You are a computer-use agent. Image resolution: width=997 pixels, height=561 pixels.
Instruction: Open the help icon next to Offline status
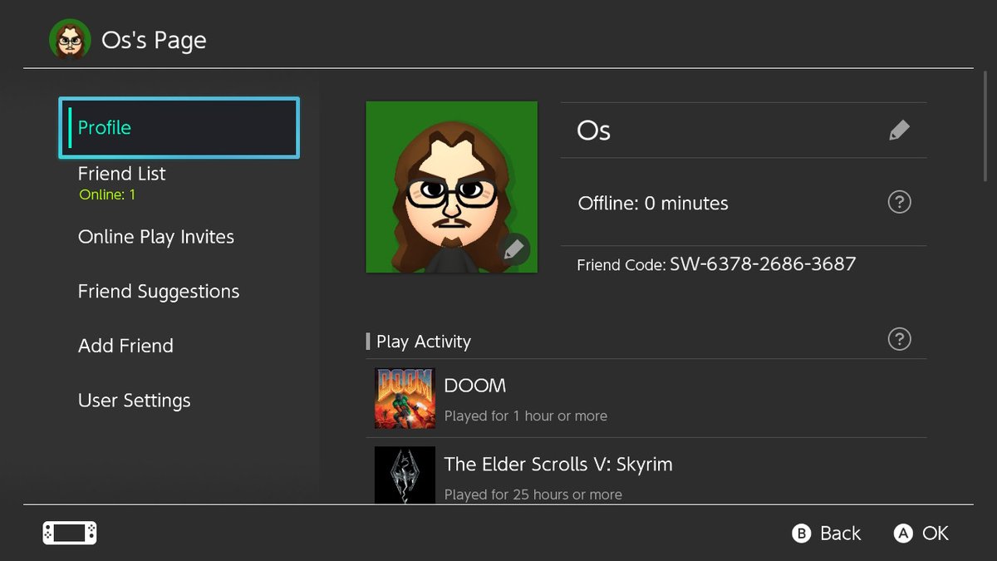[899, 202]
